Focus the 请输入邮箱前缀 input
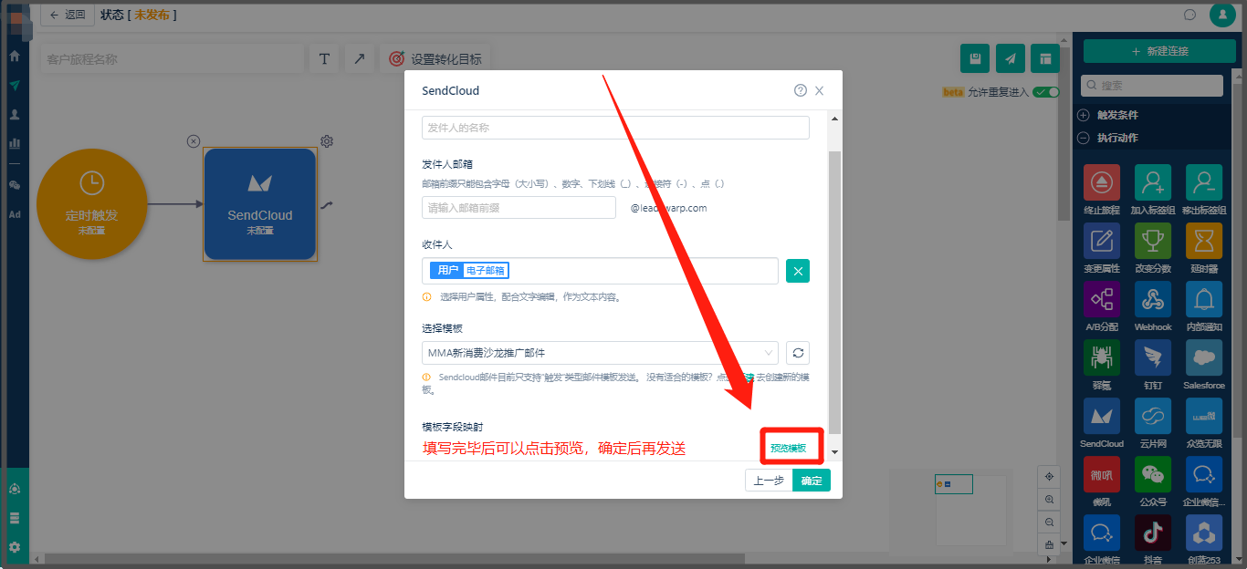The width and height of the screenshot is (1247, 569). pos(519,208)
